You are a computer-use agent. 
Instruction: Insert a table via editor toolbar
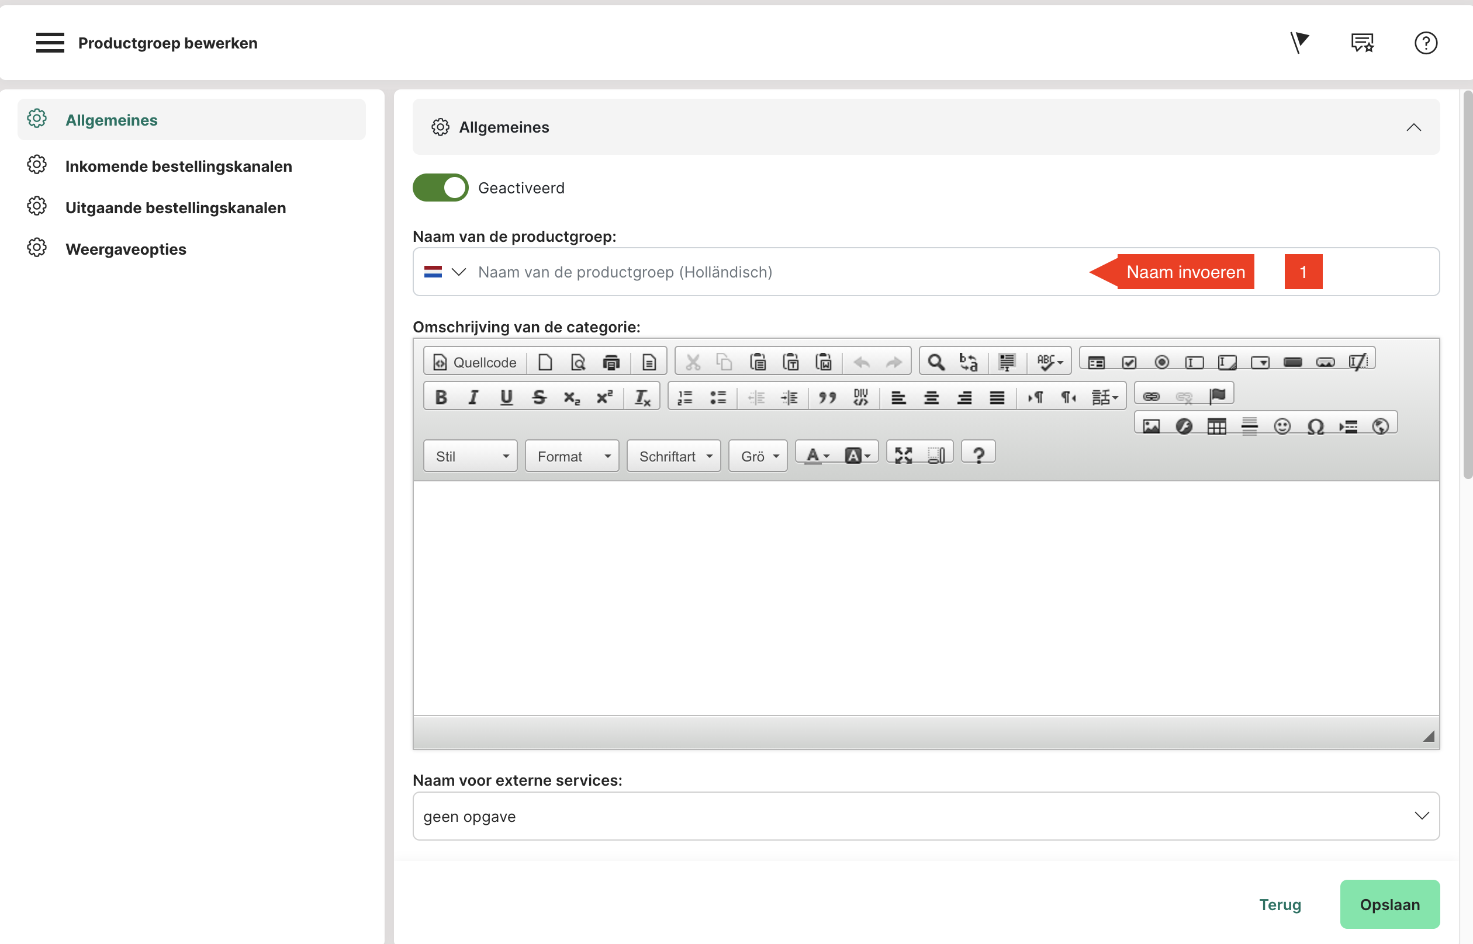point(1216,426)
